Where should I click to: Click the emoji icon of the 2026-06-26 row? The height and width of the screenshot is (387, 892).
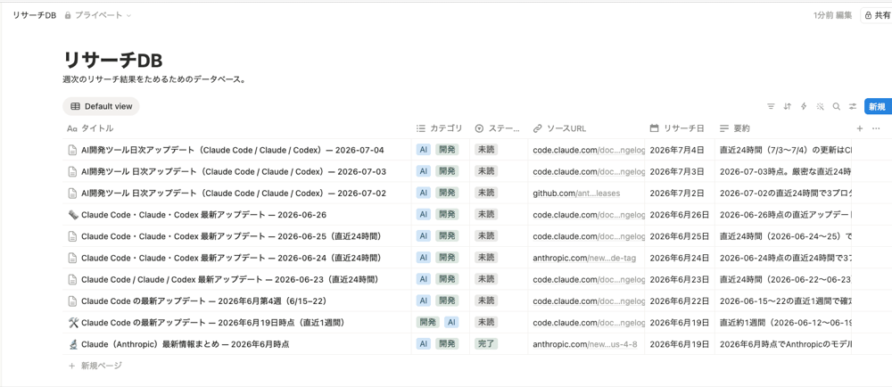click(72, 215)
